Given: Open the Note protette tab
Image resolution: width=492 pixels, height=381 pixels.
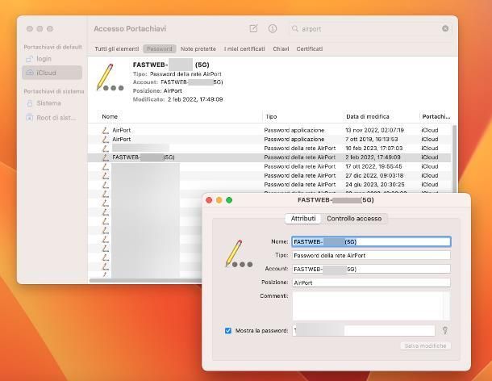Looking at the screenshot, I should pos(198,49).
